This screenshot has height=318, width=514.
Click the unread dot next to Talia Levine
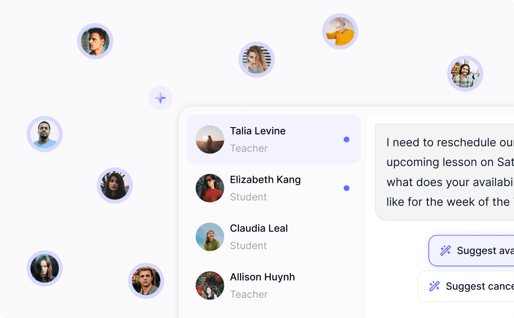(x=347, y=140)
